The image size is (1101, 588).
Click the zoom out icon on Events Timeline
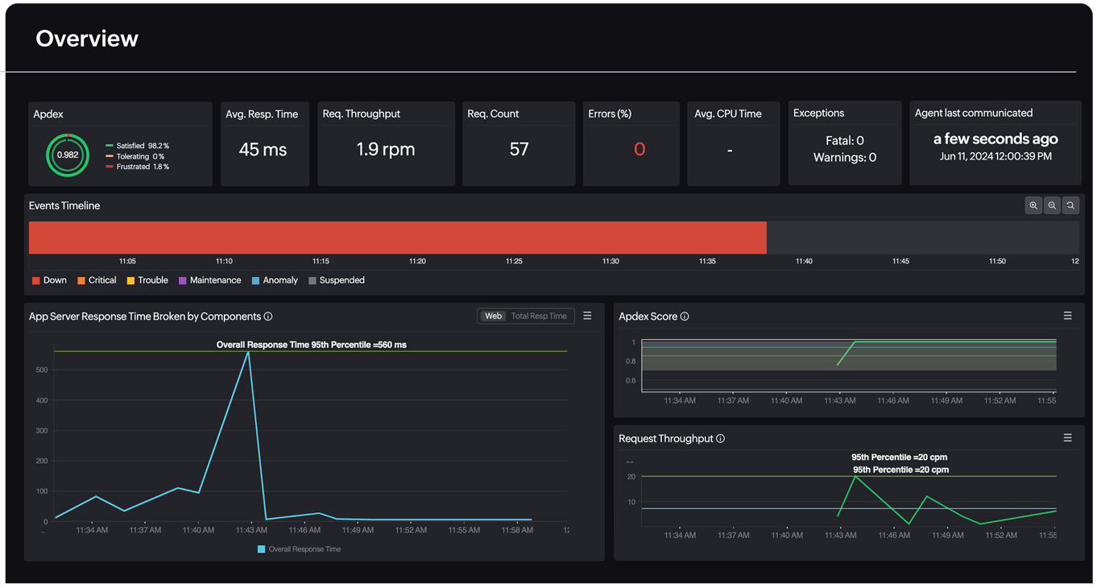coord(1052,205)
